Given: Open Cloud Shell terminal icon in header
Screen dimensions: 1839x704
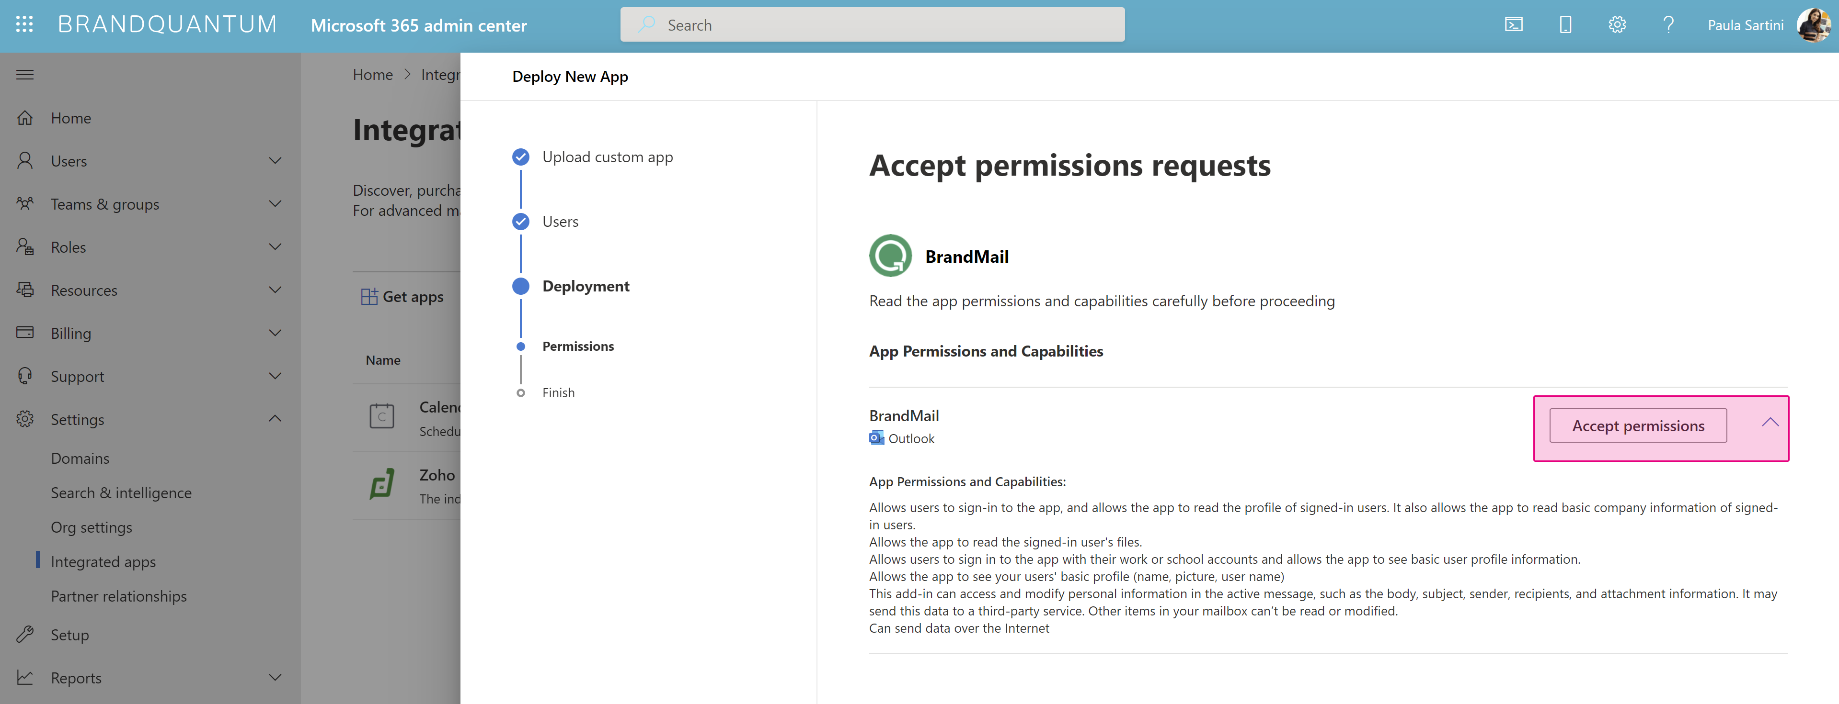Looking at the screenshot, I should tap(1514, 25).
